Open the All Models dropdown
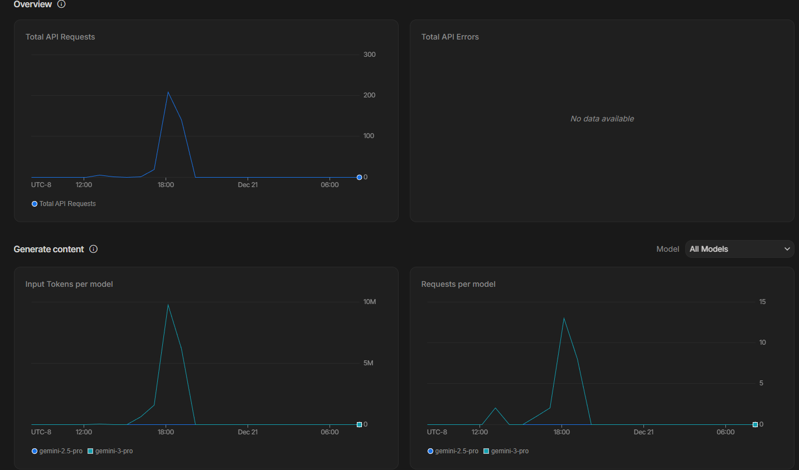The height and width of the screenshot is (470, 799). point(739,249)
